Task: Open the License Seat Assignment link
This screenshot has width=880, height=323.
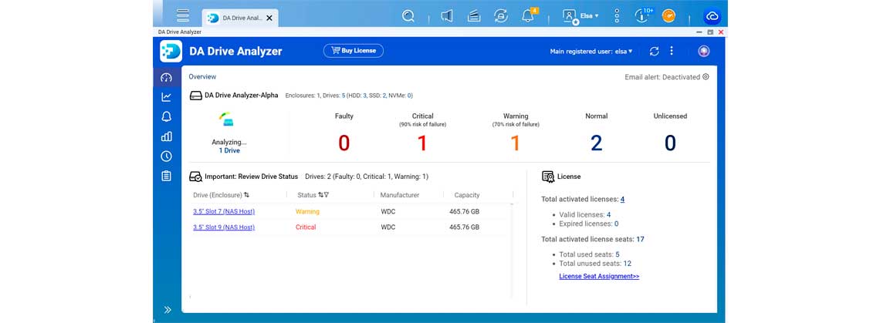Action: (598, 276)
